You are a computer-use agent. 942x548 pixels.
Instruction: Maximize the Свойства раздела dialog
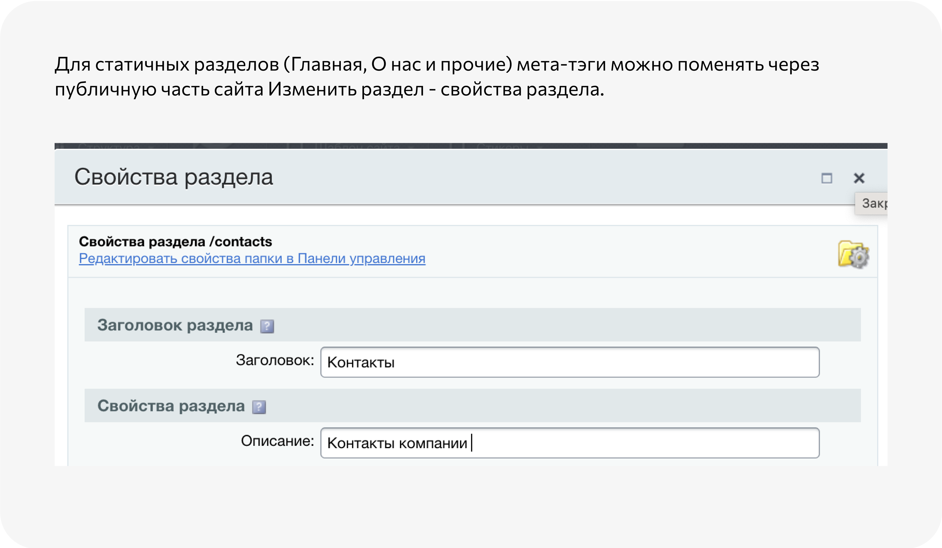click(x=826, y=179)
